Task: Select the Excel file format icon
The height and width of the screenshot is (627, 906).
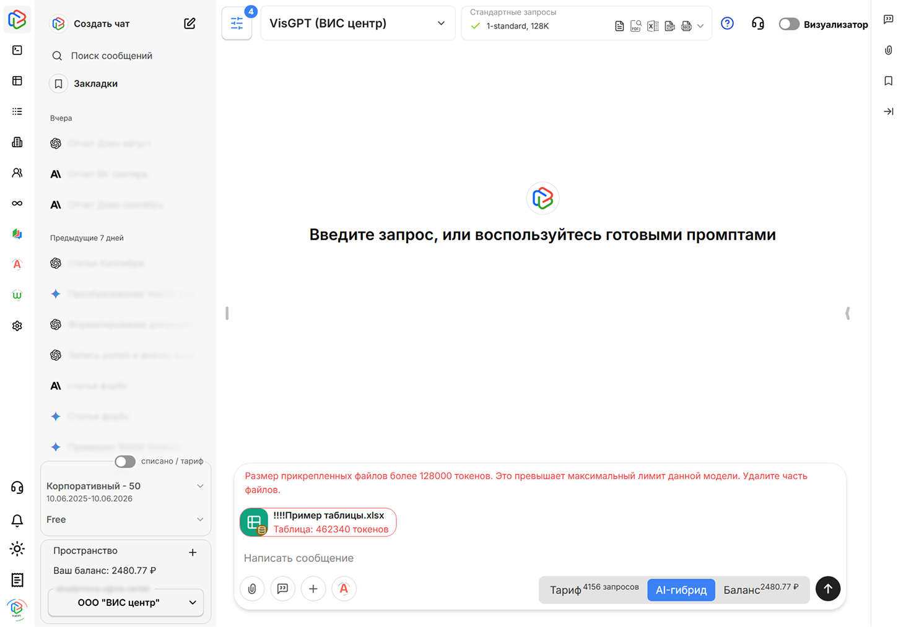Action: (652, 25)
